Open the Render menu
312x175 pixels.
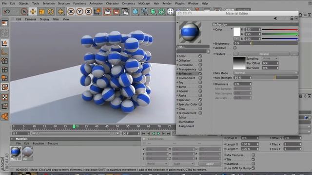click(x=167, y=3)
